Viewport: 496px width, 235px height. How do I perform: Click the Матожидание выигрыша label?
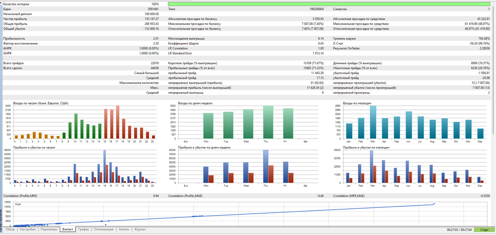[186, 39]
